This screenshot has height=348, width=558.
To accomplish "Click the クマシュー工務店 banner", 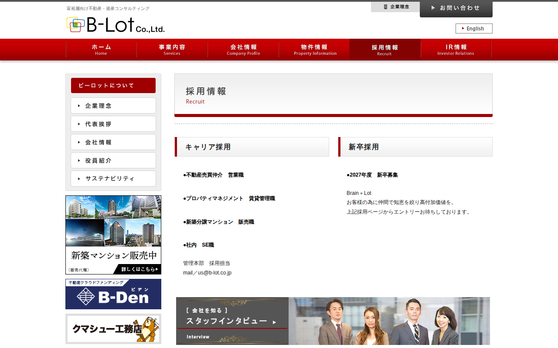I will pos(113,329).
